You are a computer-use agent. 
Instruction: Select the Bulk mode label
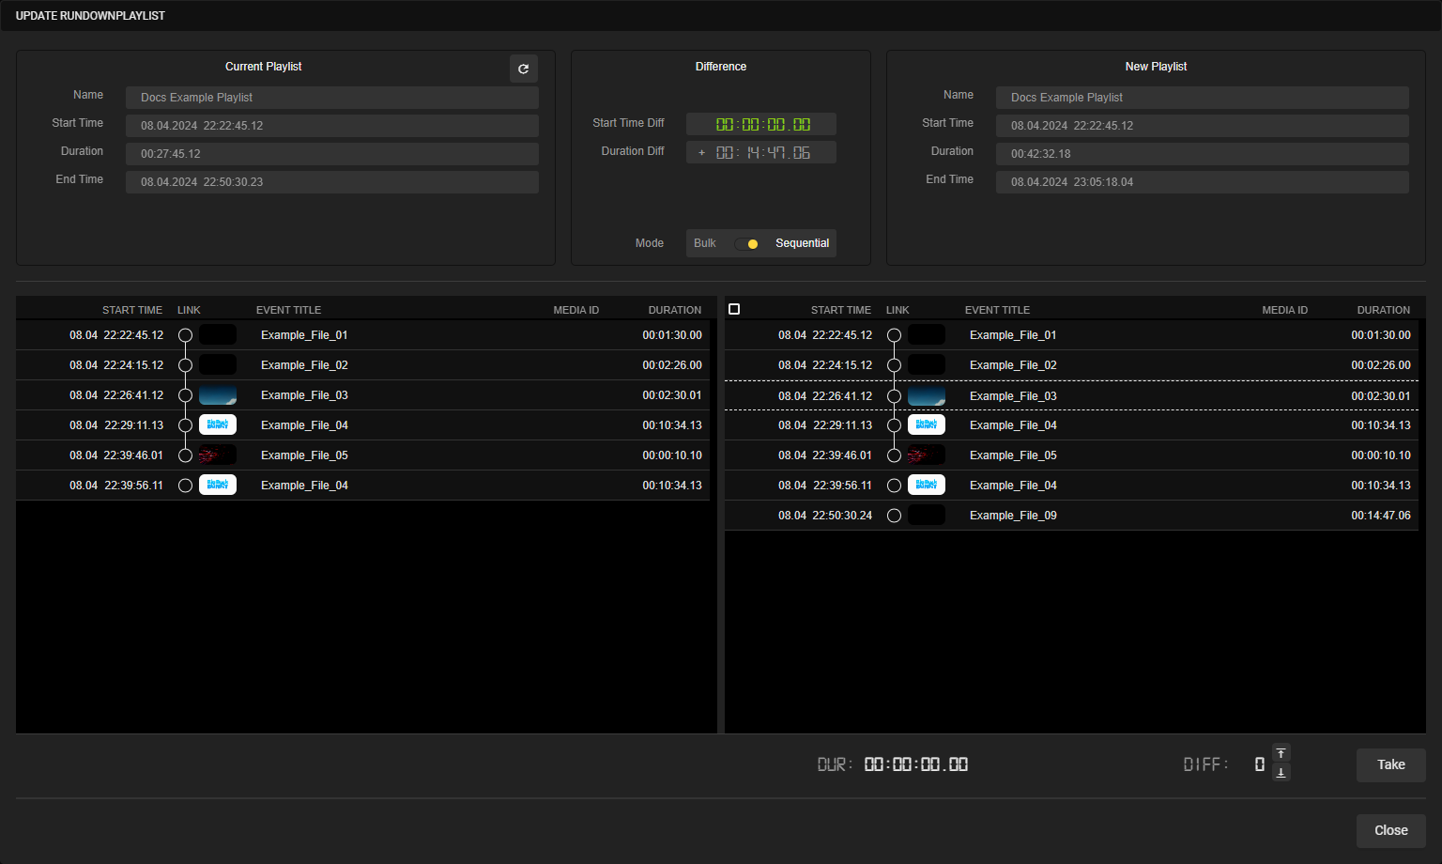point(704,243)
